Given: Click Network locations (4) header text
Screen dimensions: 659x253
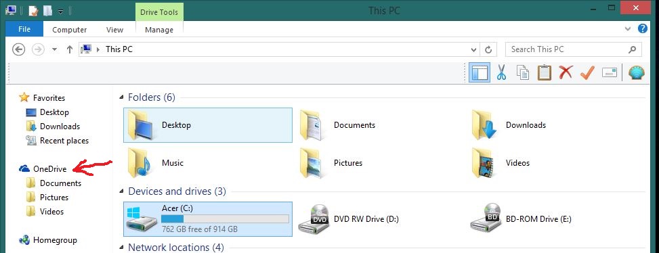Looking at the screenshot, I should click(176, 247).
